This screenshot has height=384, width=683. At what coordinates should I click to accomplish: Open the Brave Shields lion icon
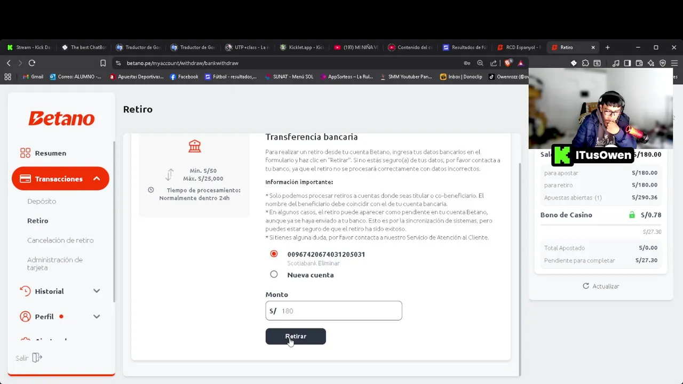(x=509, y=63)
